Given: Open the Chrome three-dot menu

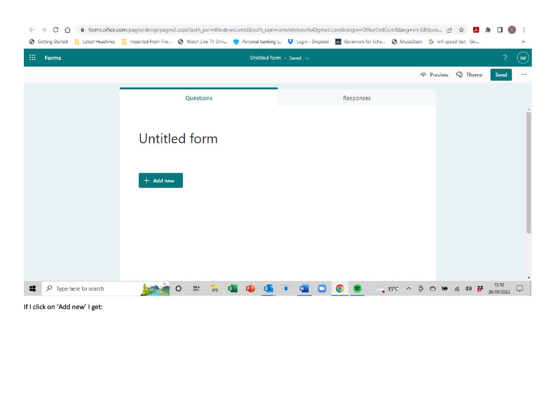Looking at the screenshot, I should (524, 30).
